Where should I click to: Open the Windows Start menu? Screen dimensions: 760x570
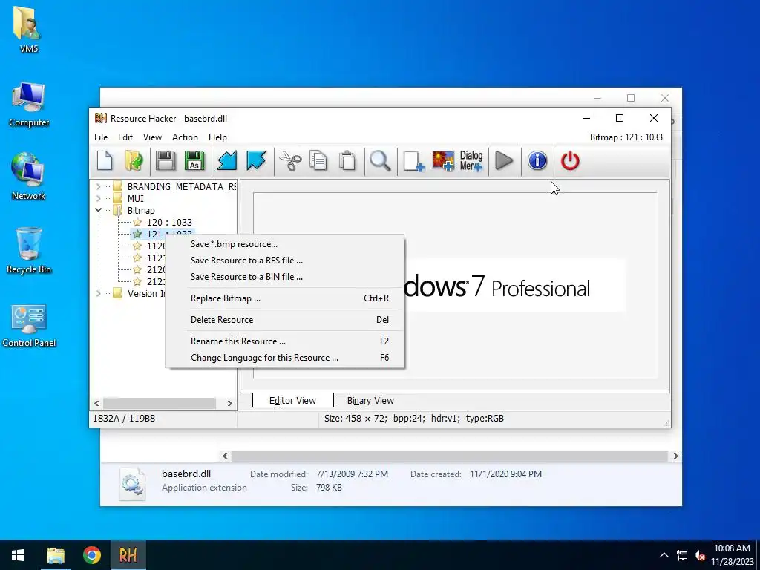coord(18,555)
